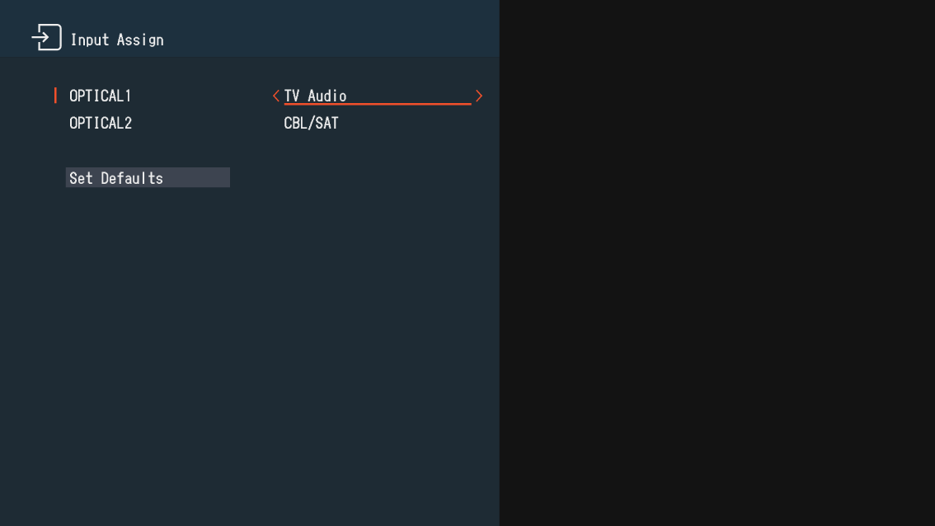The image size is (935, 526).
Task: Click the red selection marker beside OPTICAL1
Action: (x=54, y=96)
